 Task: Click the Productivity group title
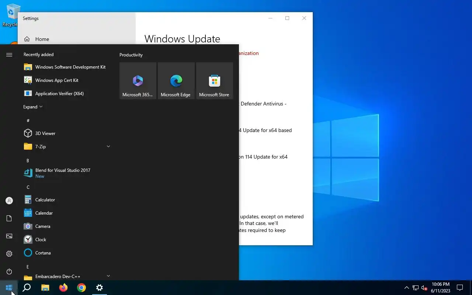tap(131, 55)
